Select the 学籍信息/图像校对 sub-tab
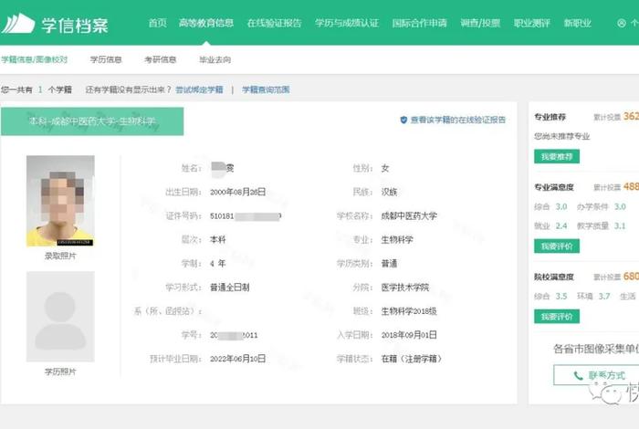Viewport: 639px width, 429px height. [35, 59]
